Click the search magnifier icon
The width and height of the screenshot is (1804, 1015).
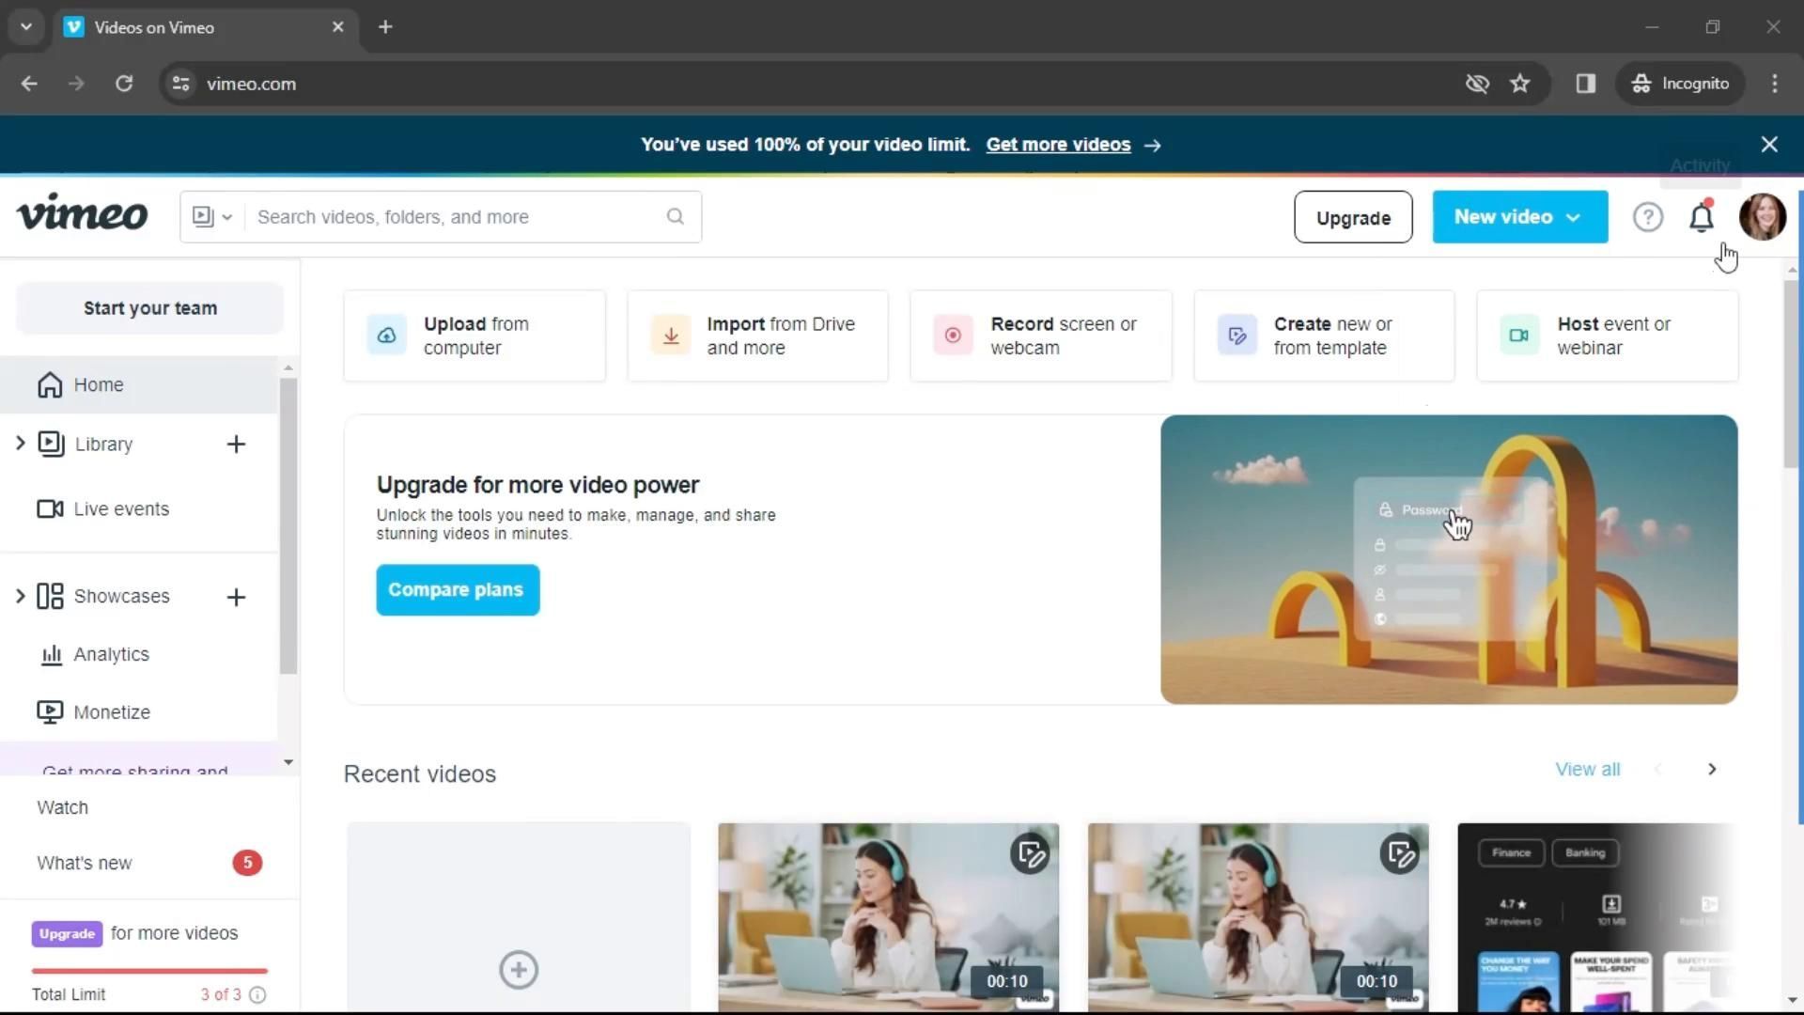tap(675, 217)
